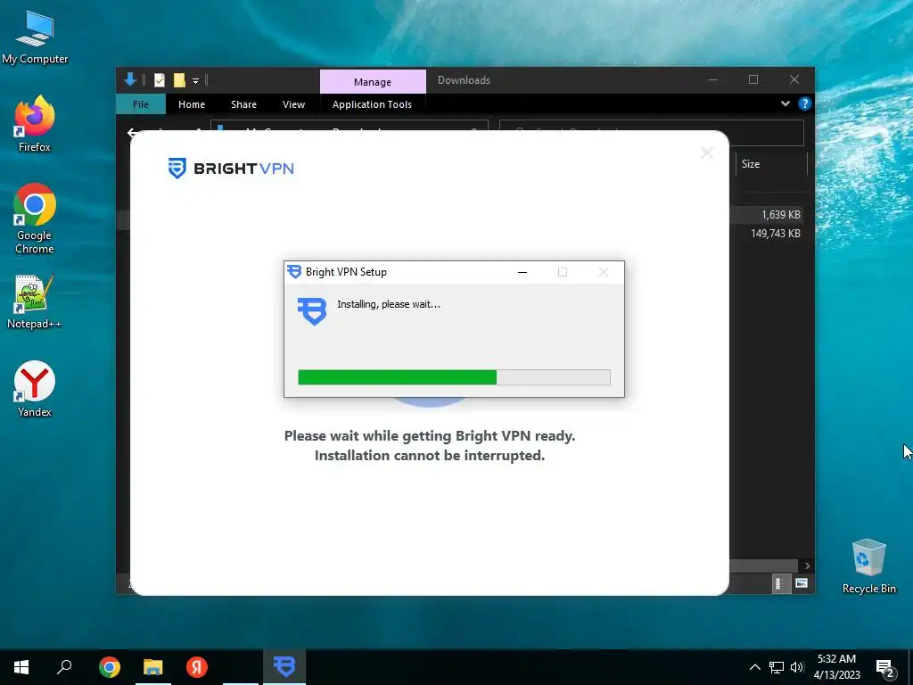Open Yandex from the taskbar

pos(197,667)
